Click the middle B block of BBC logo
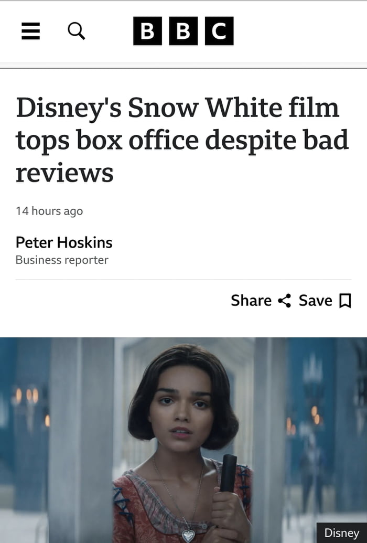The height and width of the screenshot is (543, 367). [x=183, y=31]
